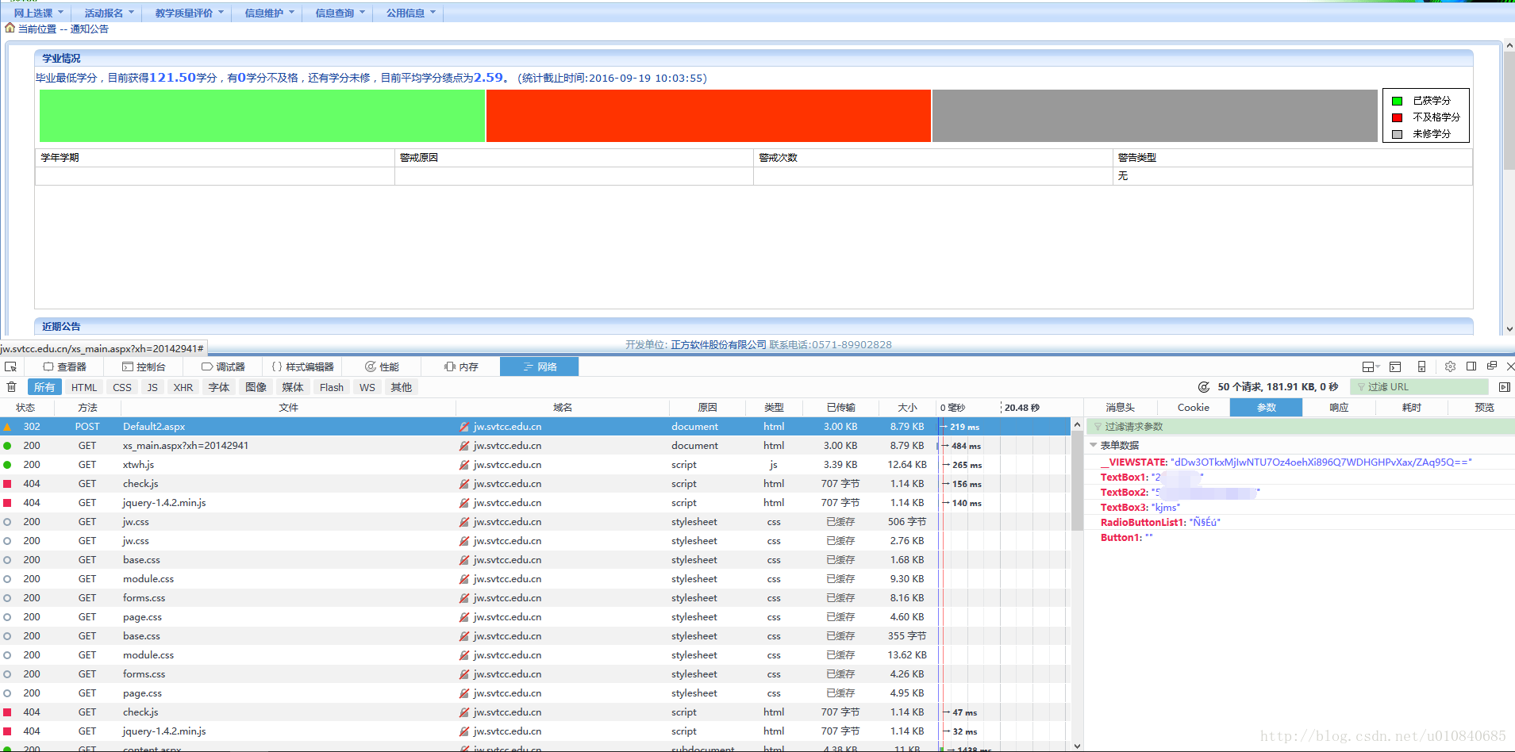Sort requests by 大小 column header

(x=907, y=407)
